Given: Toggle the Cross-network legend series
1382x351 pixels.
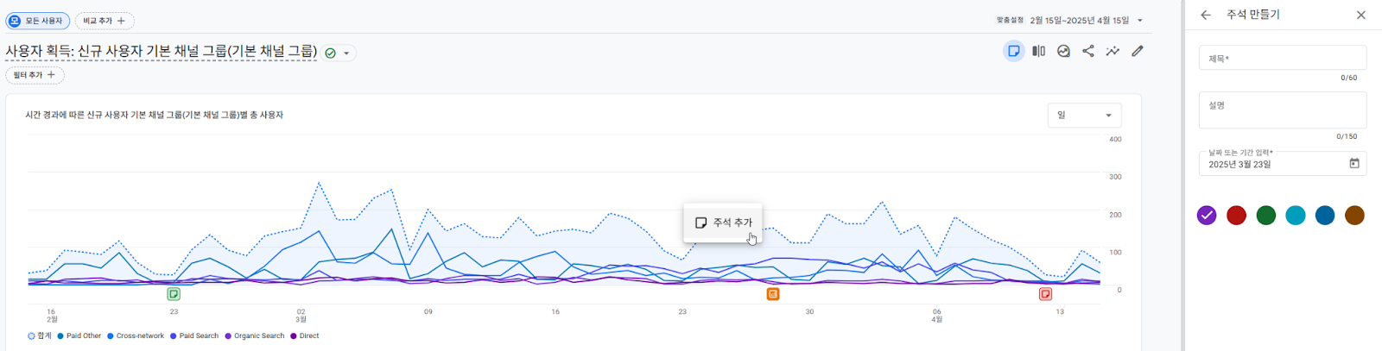Looking at the screenshot, I should pyautogui.click(x=136, y=336).
